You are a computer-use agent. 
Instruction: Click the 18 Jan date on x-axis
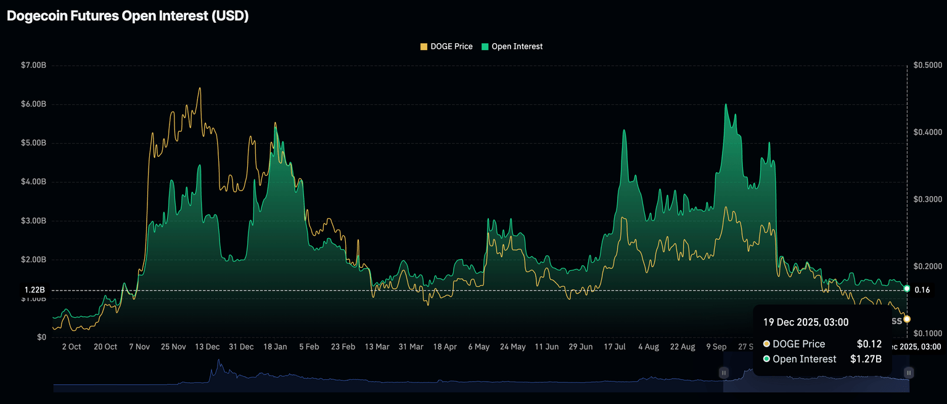[x=275, y=347]
